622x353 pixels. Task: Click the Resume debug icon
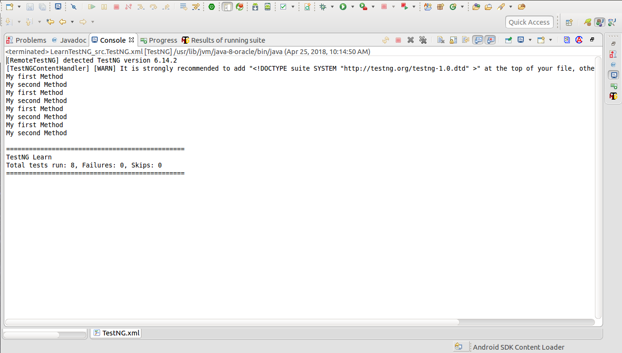click(x=92, y=7)
